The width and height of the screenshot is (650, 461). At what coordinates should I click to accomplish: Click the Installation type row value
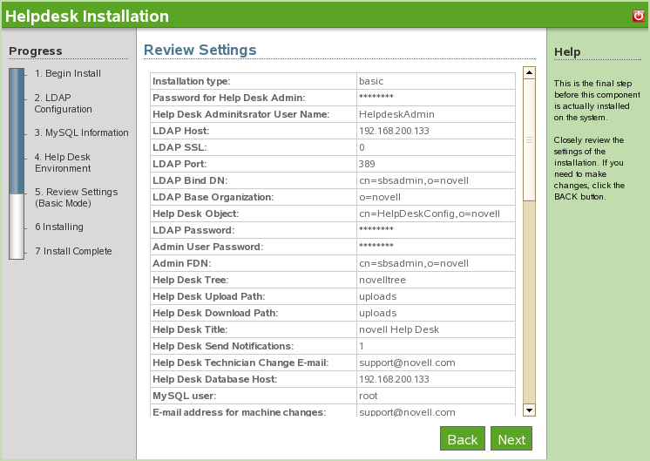point(371,81)
